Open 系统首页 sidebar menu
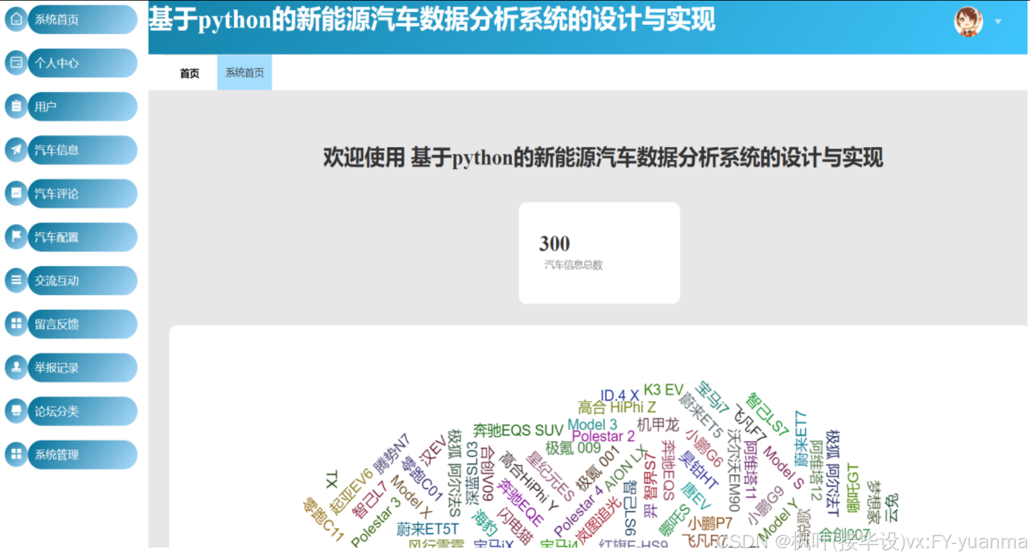This screenshot has height=560, width=1030. point(83,19)
